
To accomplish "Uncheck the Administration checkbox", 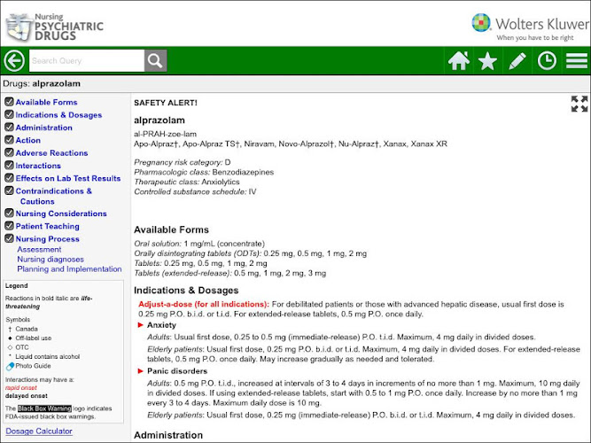I will pos(9,127).
